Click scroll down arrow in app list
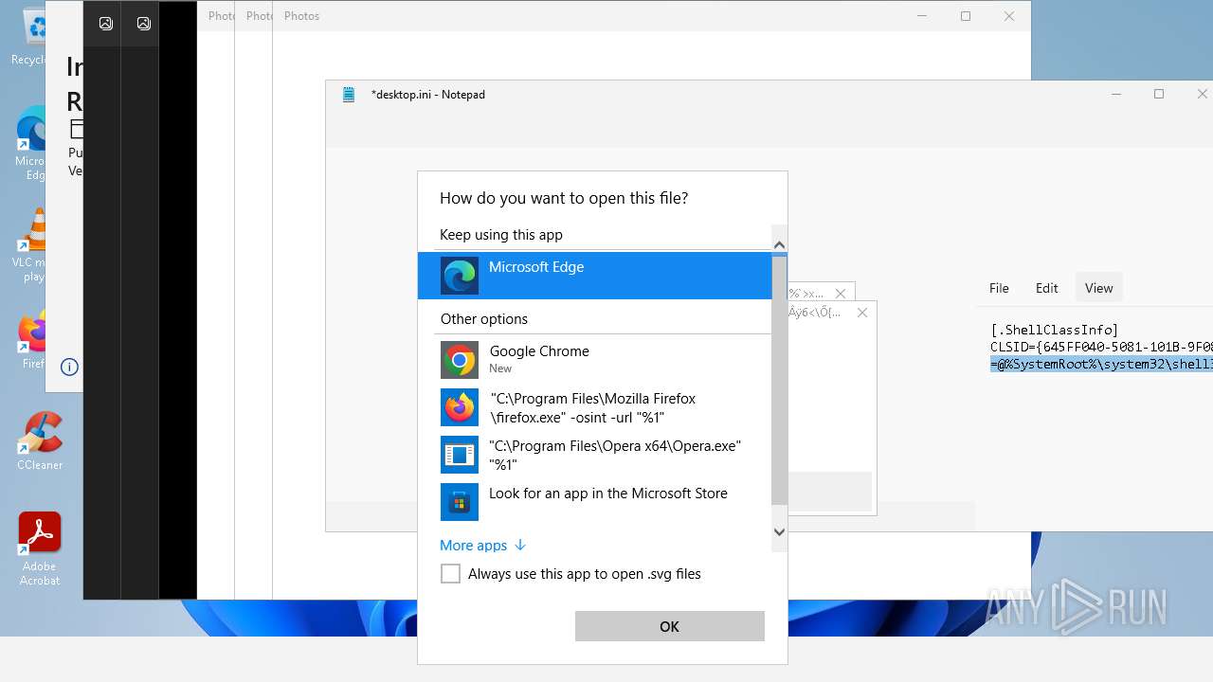This screenshot has height=682, width=1213. click(x=779, y=532)
